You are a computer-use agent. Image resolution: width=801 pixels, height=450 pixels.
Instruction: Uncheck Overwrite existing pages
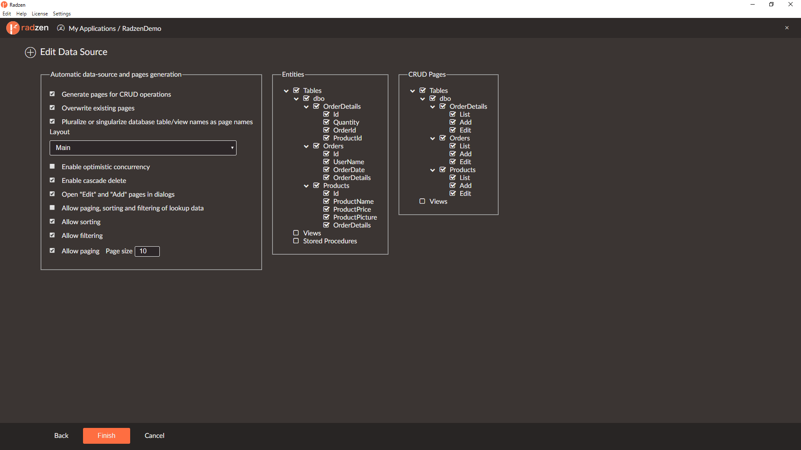pyautogui.click(x=52, y=107)
